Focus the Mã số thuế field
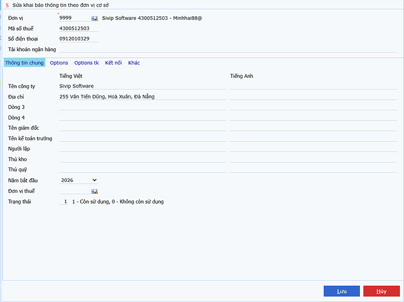 [x=79, y=28]
